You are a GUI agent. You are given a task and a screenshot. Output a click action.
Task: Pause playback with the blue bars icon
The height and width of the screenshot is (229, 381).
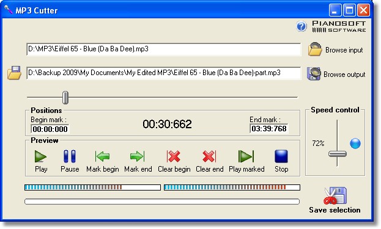[70, 156]
